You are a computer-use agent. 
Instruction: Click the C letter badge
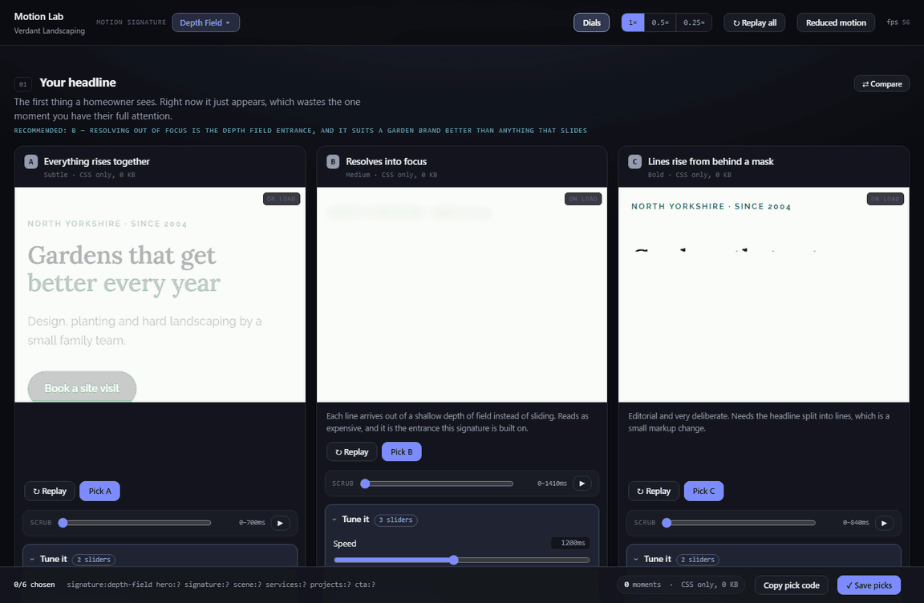point(634,161)
